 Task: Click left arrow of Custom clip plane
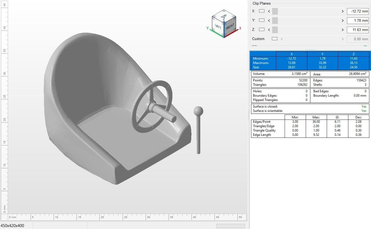282,39
